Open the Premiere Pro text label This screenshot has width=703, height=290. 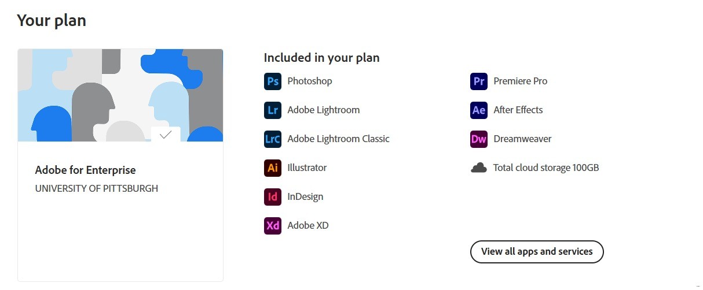click(x=520, y=81)
